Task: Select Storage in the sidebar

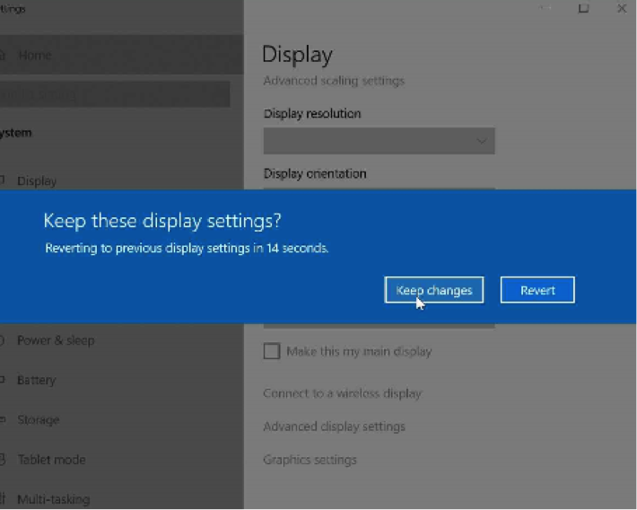Action: coord(38,419)
